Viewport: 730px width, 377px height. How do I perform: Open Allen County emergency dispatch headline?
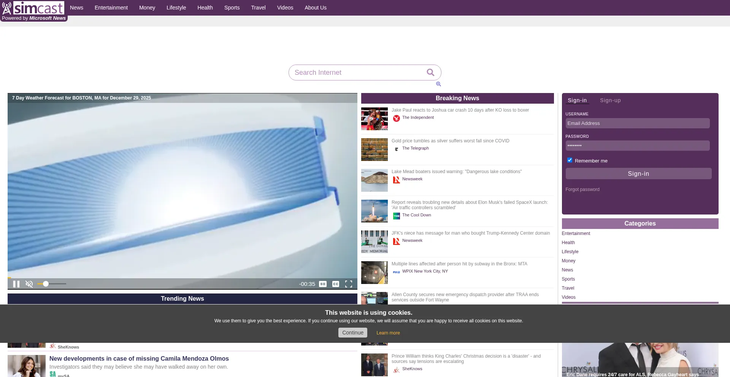coord(465,297)
